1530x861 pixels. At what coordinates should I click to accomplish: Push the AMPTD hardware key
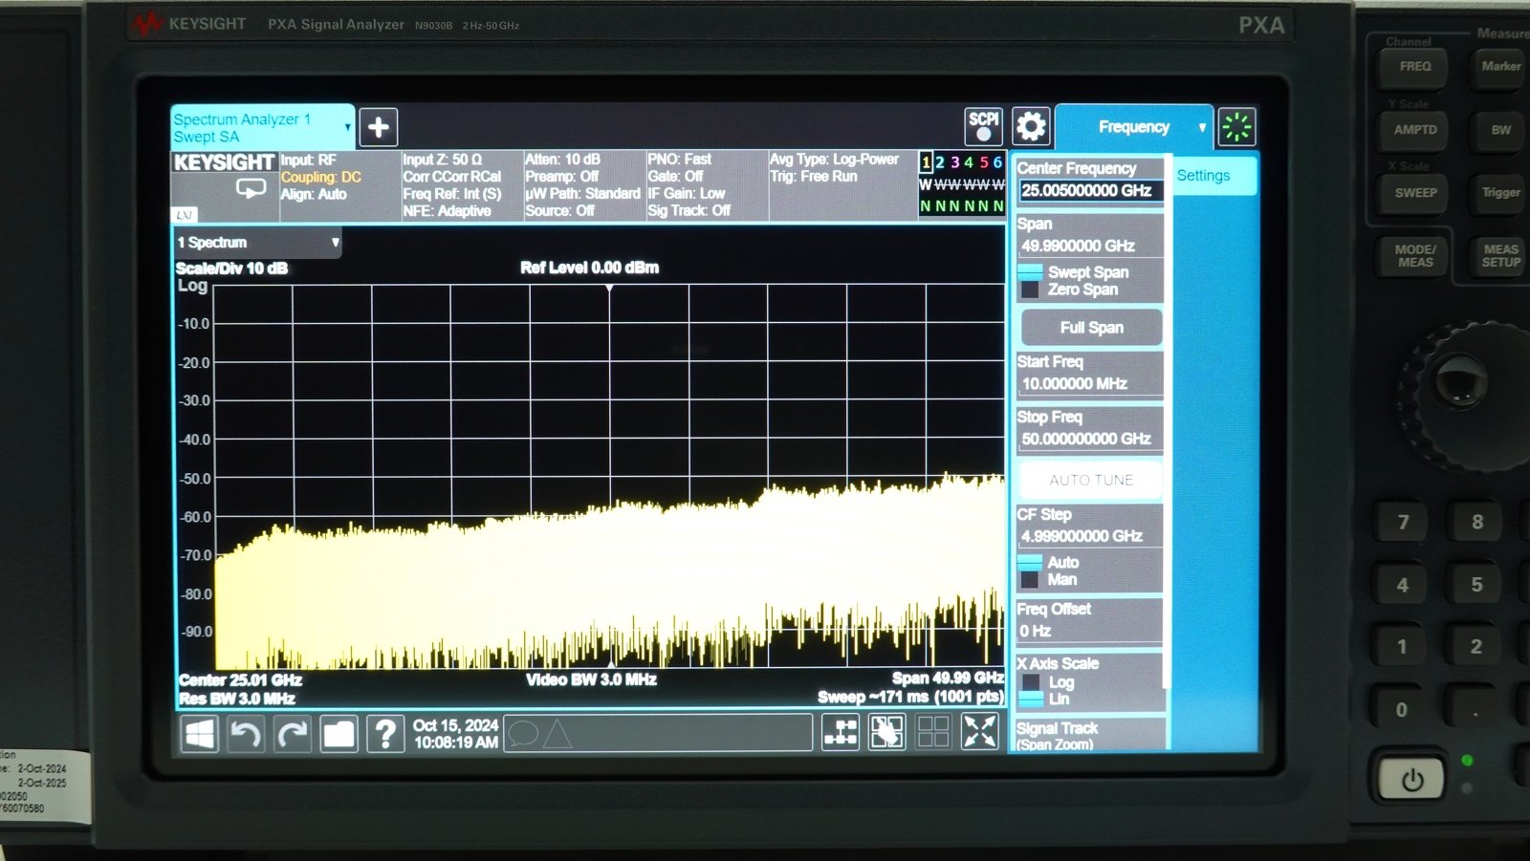(x=1415, y=130)
